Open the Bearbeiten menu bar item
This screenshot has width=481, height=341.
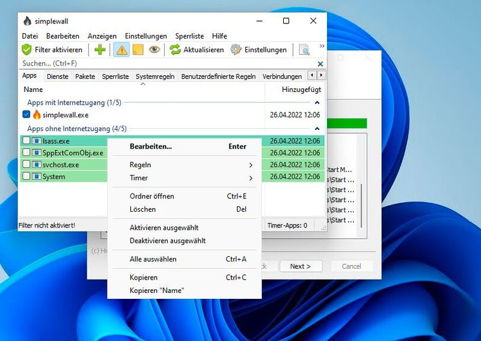point(63,36)
